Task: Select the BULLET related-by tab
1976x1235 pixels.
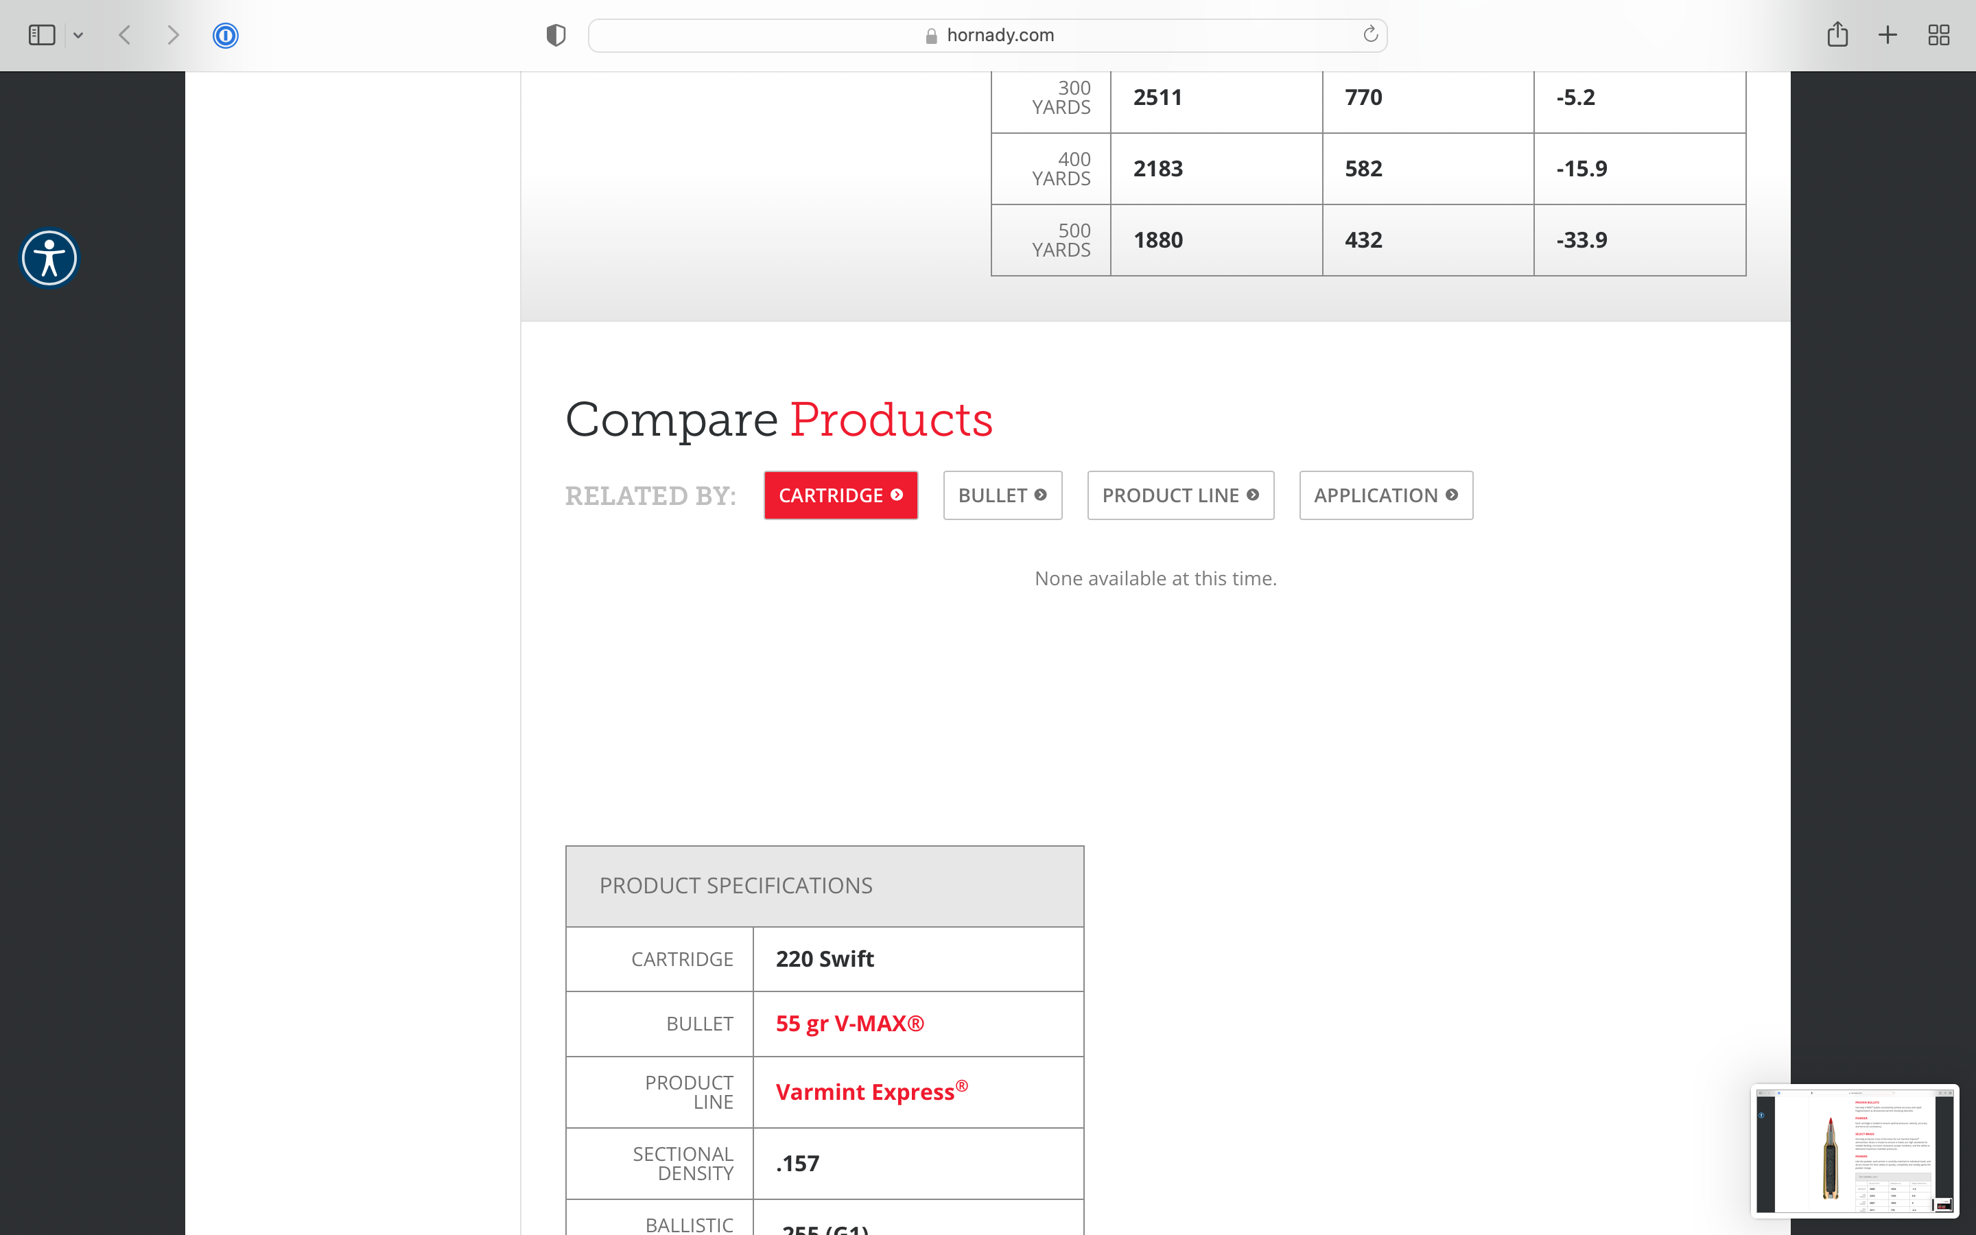Action: click(1002, 495)
